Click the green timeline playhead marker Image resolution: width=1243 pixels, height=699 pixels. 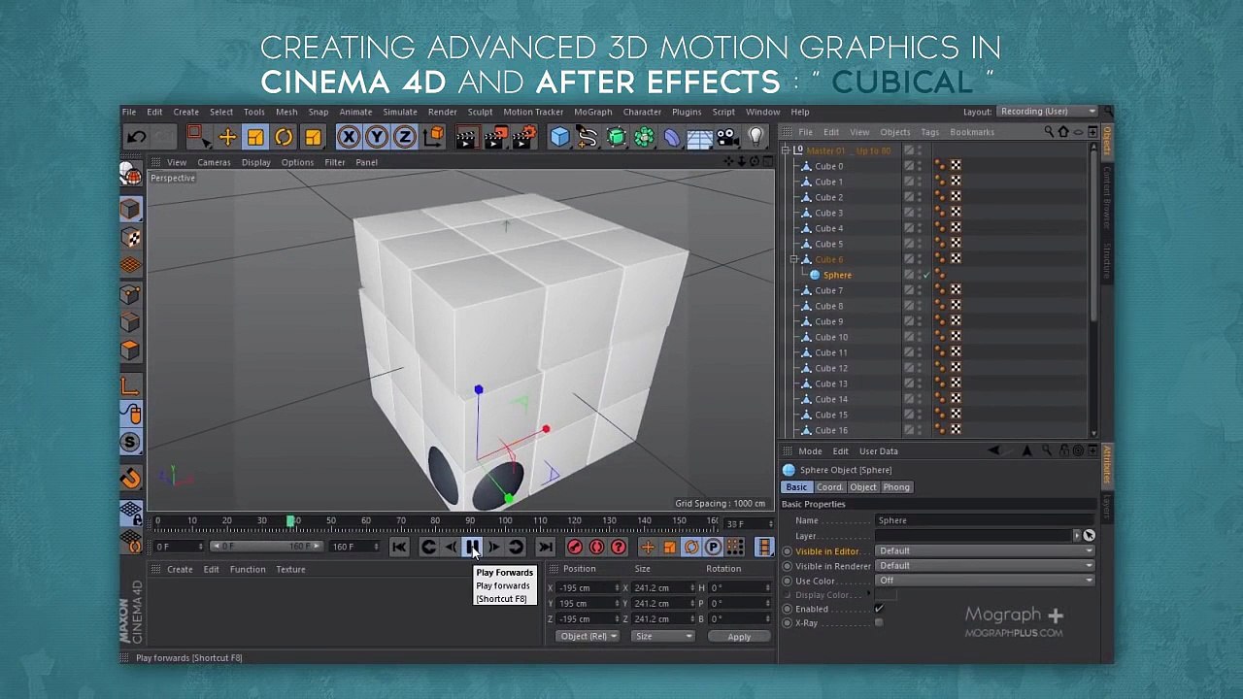(290, 522)
